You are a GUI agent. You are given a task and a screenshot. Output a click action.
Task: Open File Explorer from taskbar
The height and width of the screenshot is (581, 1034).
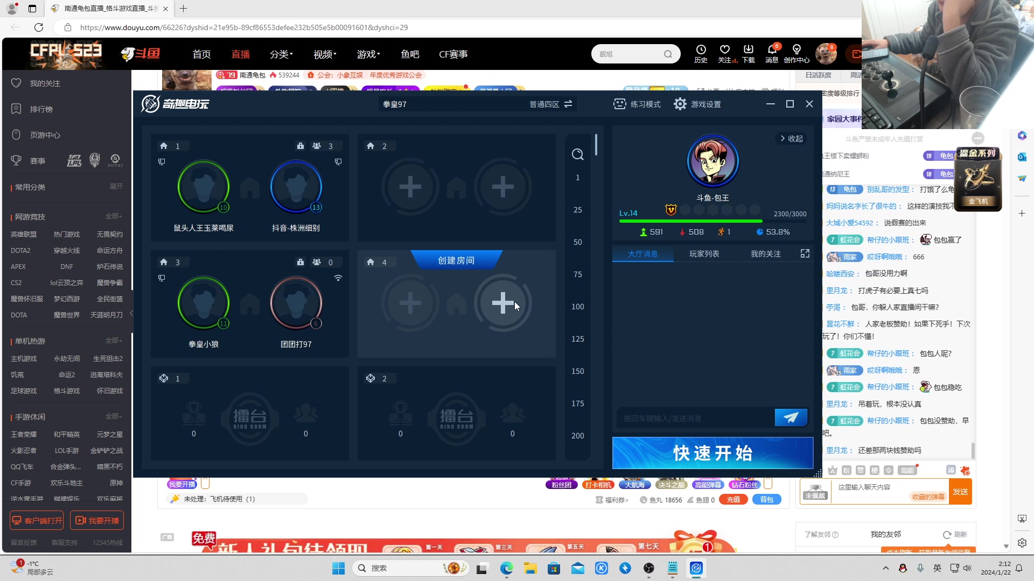[530, 568]
